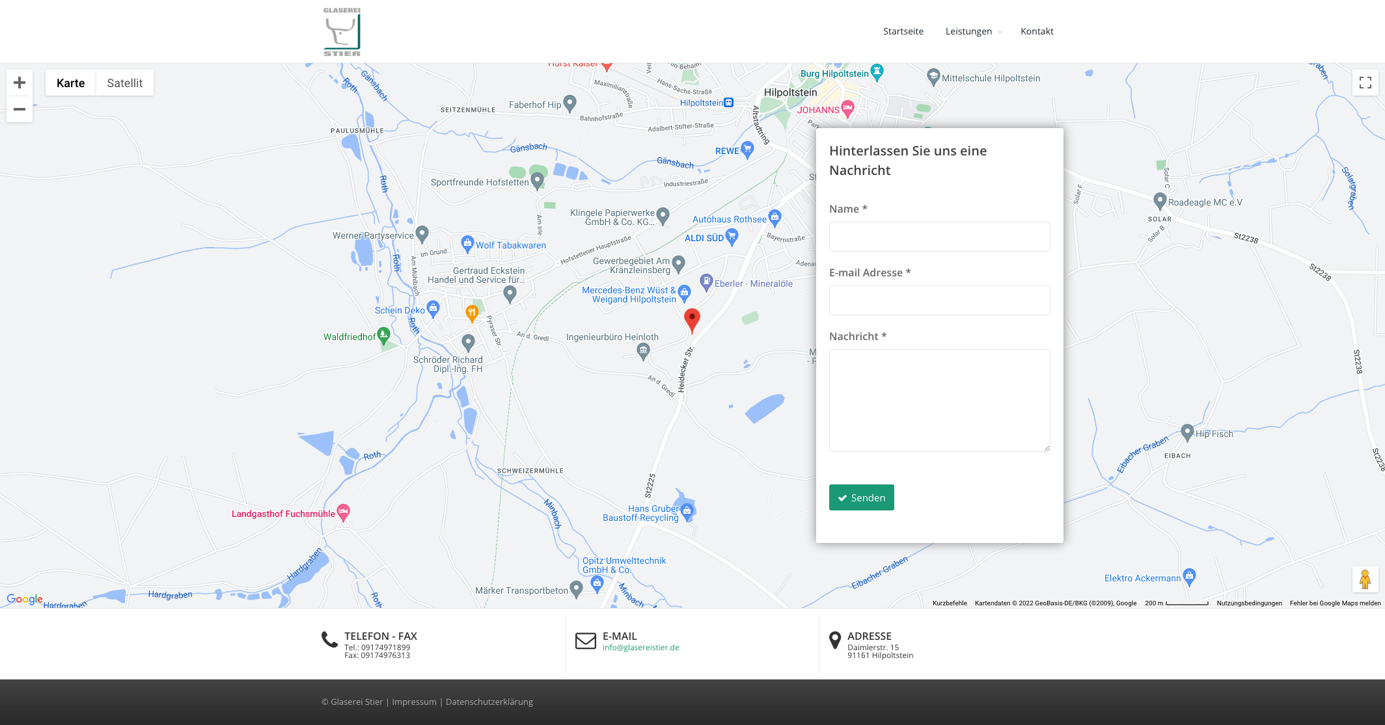1385x725 pixels.
Task: Select the Schein Deko shop pin
Action: coord(433,309)
